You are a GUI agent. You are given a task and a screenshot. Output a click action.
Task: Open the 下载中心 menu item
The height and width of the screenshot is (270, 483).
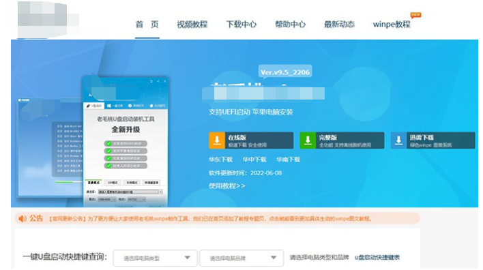coord(241,25)
